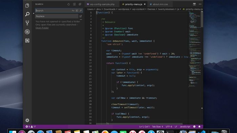The height and width of the screenshot is (133, 237).
Task: Refresh search results in Search panel
Action: (x=69, y=4)
